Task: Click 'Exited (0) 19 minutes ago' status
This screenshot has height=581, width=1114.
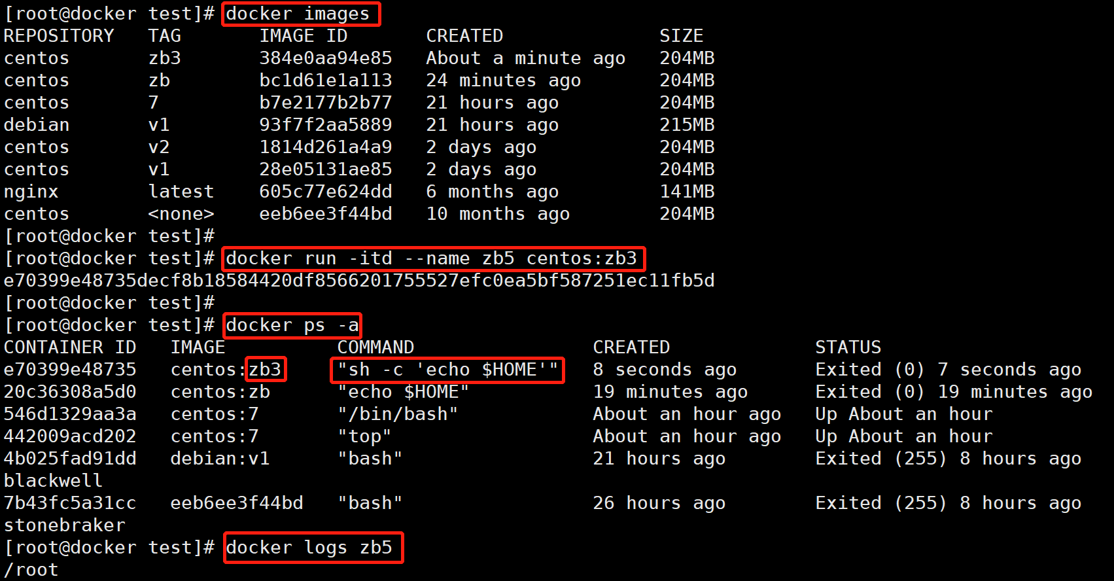Action: 954,393
